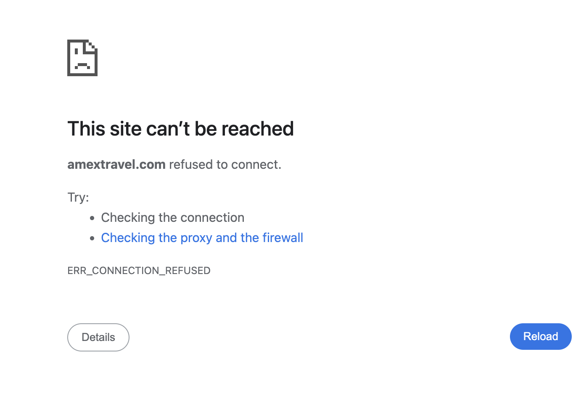Click the bullet before the proxy link
The height and width of the screenshot is (394, 581).
pyautogui.click(x=92, y=238)
